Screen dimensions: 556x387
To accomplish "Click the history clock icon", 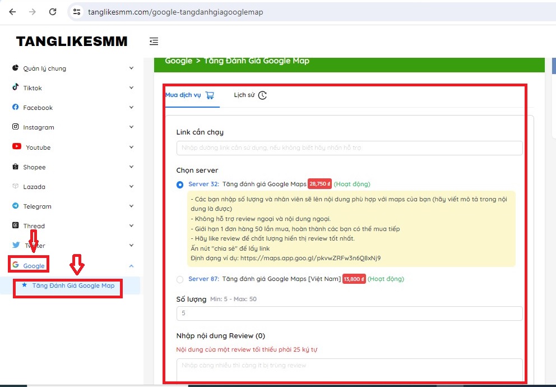I will click(x=262, y=95).
